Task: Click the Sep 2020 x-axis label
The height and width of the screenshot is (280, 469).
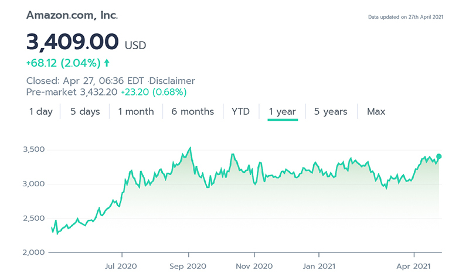Action: (x=188, y=267)
